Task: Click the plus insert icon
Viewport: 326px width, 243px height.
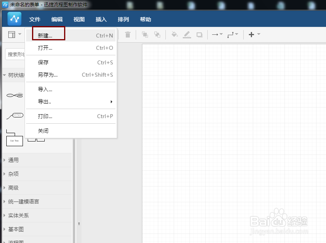Action: pos(251,34)
